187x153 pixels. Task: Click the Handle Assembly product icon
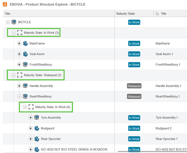pos(25,86)
